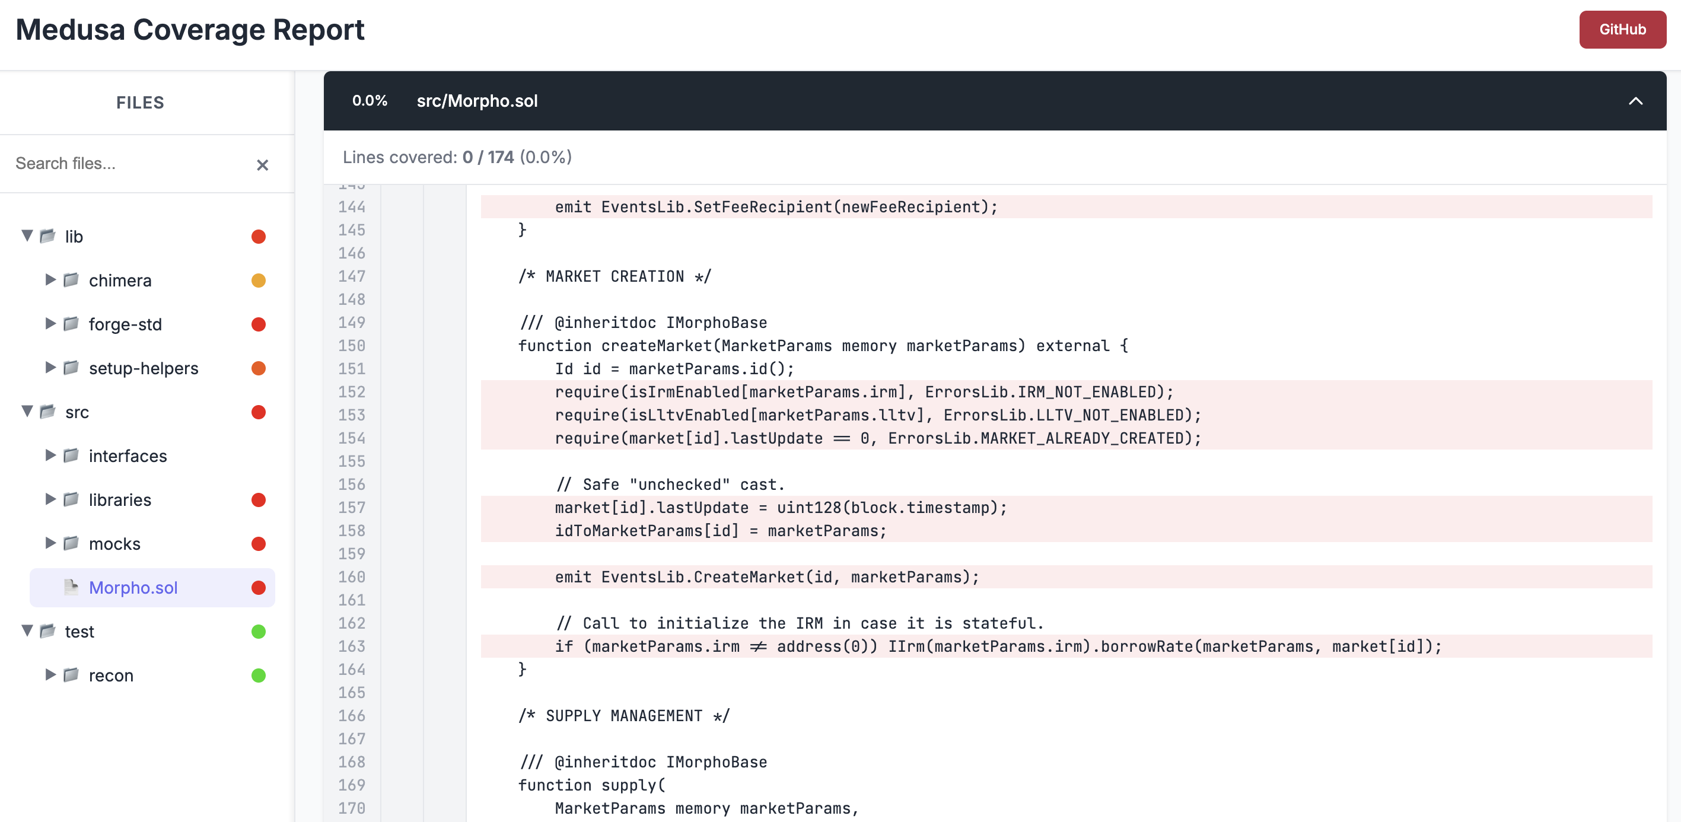Open Morpho.sol in the file tree

(133, 588)
